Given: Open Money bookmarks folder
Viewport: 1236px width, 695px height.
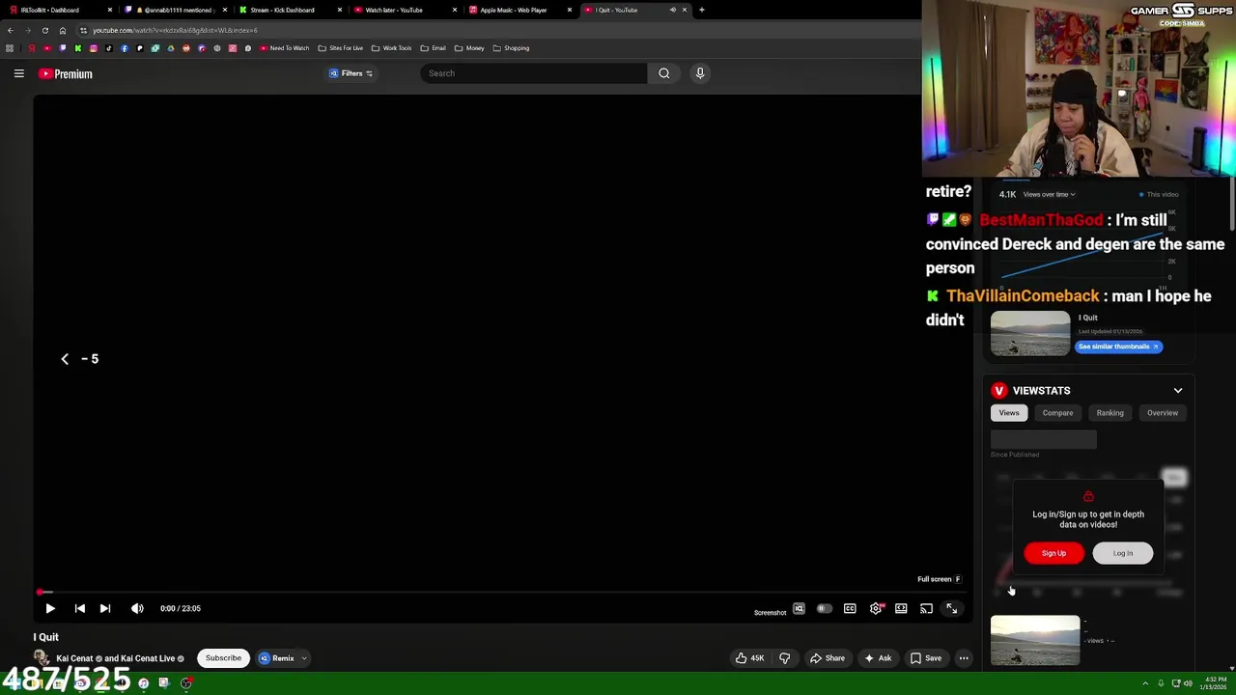Looking at the screenshot, I should point(469,48).
